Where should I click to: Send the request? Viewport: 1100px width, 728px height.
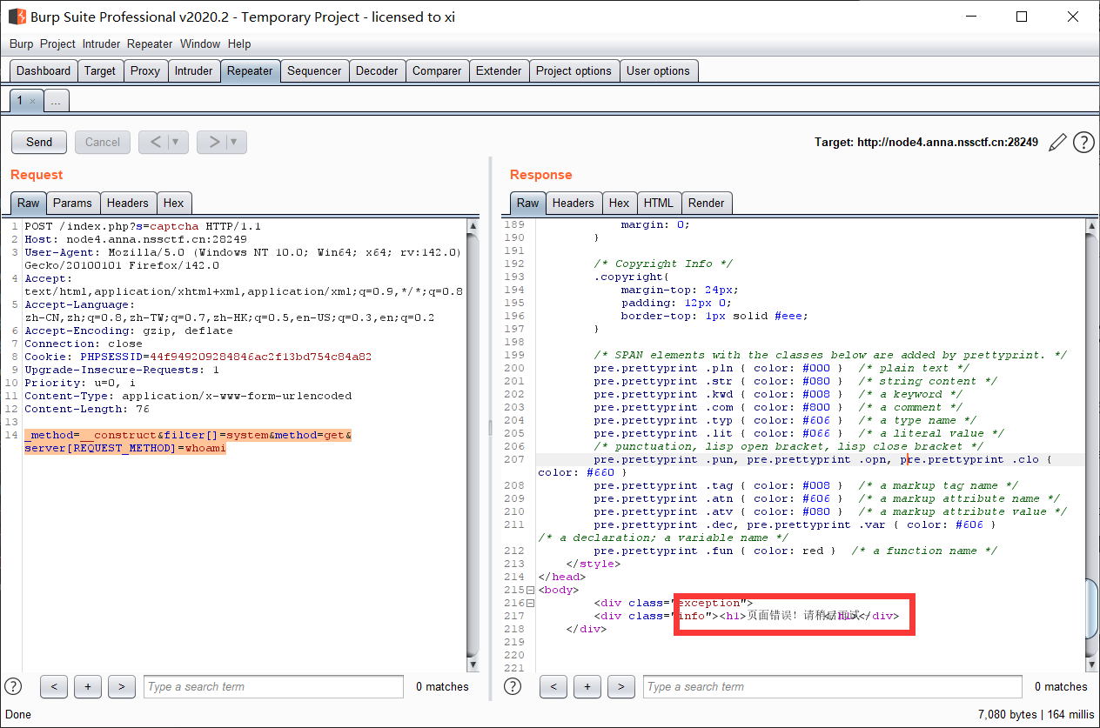pyautogui.click(x=39, y=142)
